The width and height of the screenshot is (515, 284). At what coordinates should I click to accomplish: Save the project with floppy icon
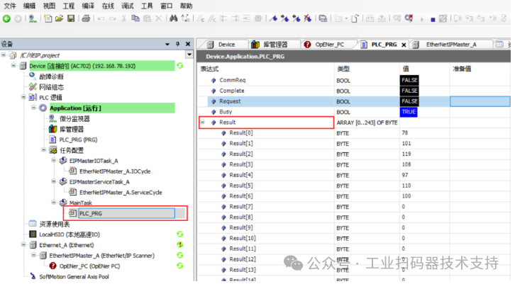[x=71, y=18]
